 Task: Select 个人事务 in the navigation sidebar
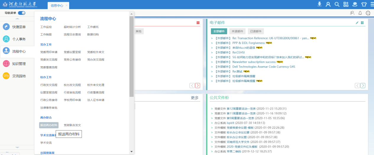click(19, 39)
